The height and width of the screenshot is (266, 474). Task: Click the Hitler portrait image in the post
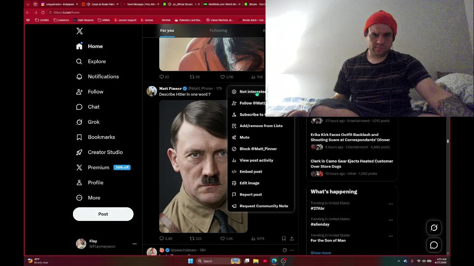(x=193, y=166)
